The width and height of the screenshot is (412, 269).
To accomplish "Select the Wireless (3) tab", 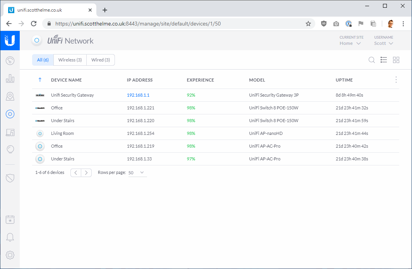I will (x=70, y=60).
